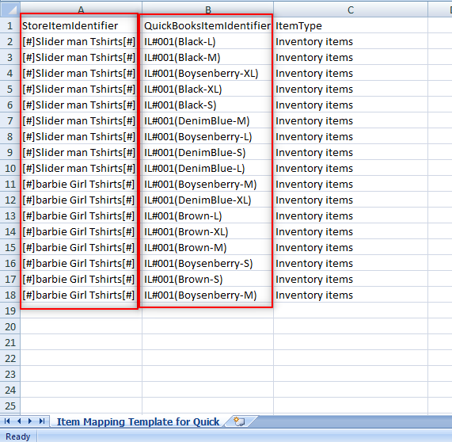Select column A header
Image resolution: width=452 pixels, height=442 pixels.
pos(81,10)
